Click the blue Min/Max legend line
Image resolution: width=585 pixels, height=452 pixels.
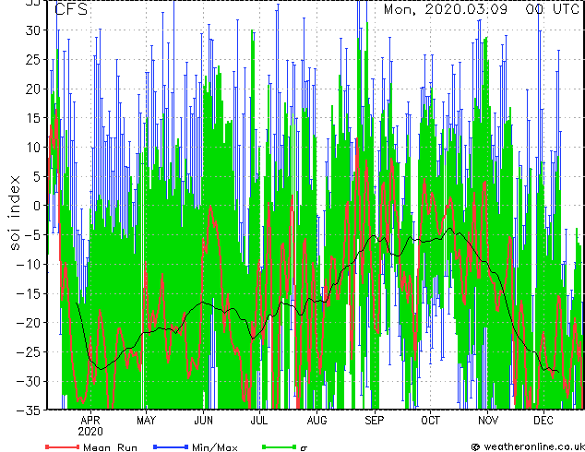[x=171, y=446]
